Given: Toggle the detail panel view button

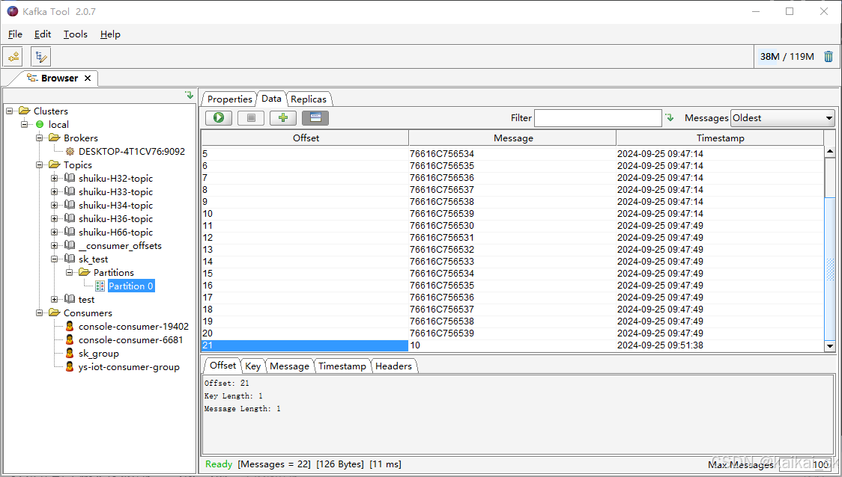Looking at the screenshot, I should pyautogui.click(x=315, y=118).
